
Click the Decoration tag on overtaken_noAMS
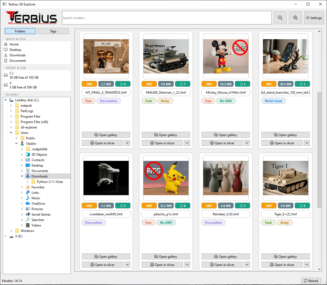(94, 222)
